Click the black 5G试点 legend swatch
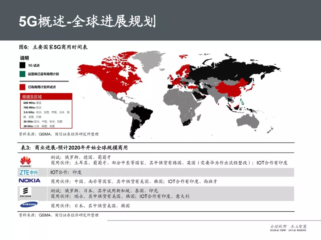The image size is (321, 240). 22,65
